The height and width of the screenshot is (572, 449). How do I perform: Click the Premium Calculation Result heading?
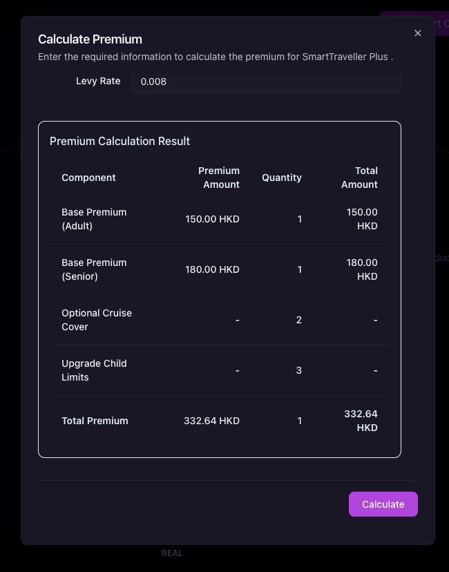click(120, 141)
